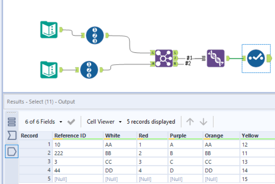
Task: Switch to metadata view in Results sidebar
Action: [12, 135]
